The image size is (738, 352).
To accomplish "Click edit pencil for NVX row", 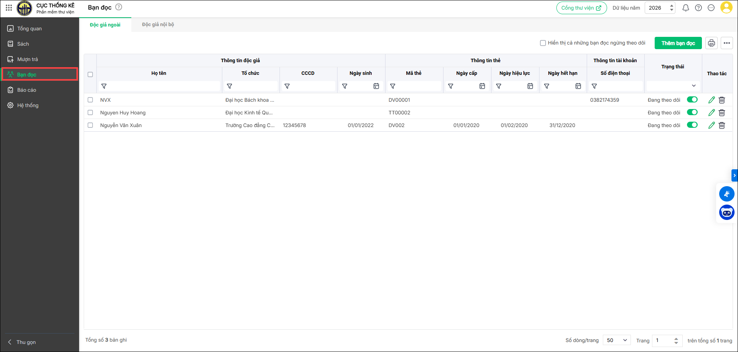I will click(x=711, y=100).
